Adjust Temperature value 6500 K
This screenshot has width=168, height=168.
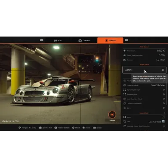161,51
